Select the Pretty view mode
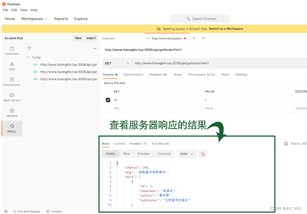Screen dimensions: 307x214 click(x=111, y=154)
